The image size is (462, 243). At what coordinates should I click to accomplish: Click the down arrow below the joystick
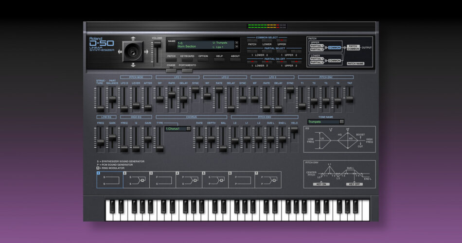[133, 64]
